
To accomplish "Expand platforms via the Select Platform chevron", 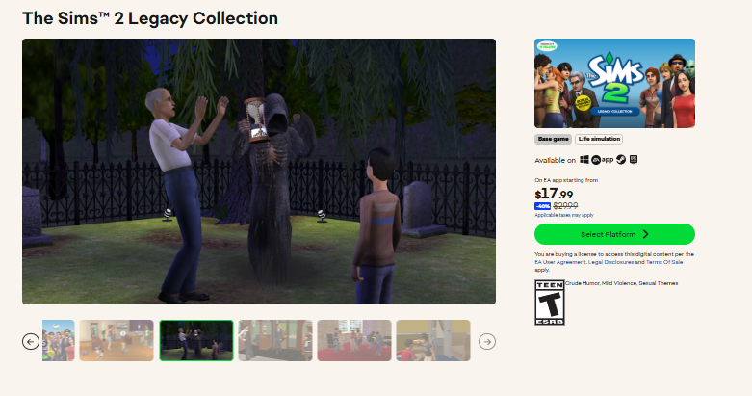I will pos(645,234).
